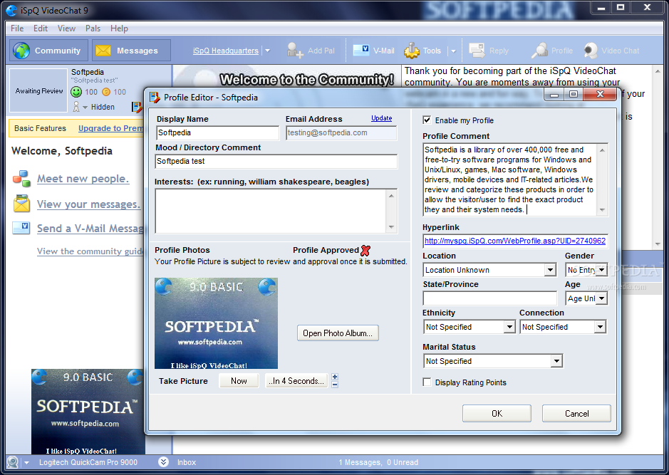Click the Display Name field
Screen dimensions: 669x475
[x=217, y=132]
